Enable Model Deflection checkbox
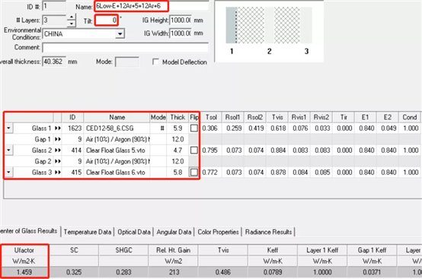The width and height of the screenshot is (422, 279). [x=155, y=62]
